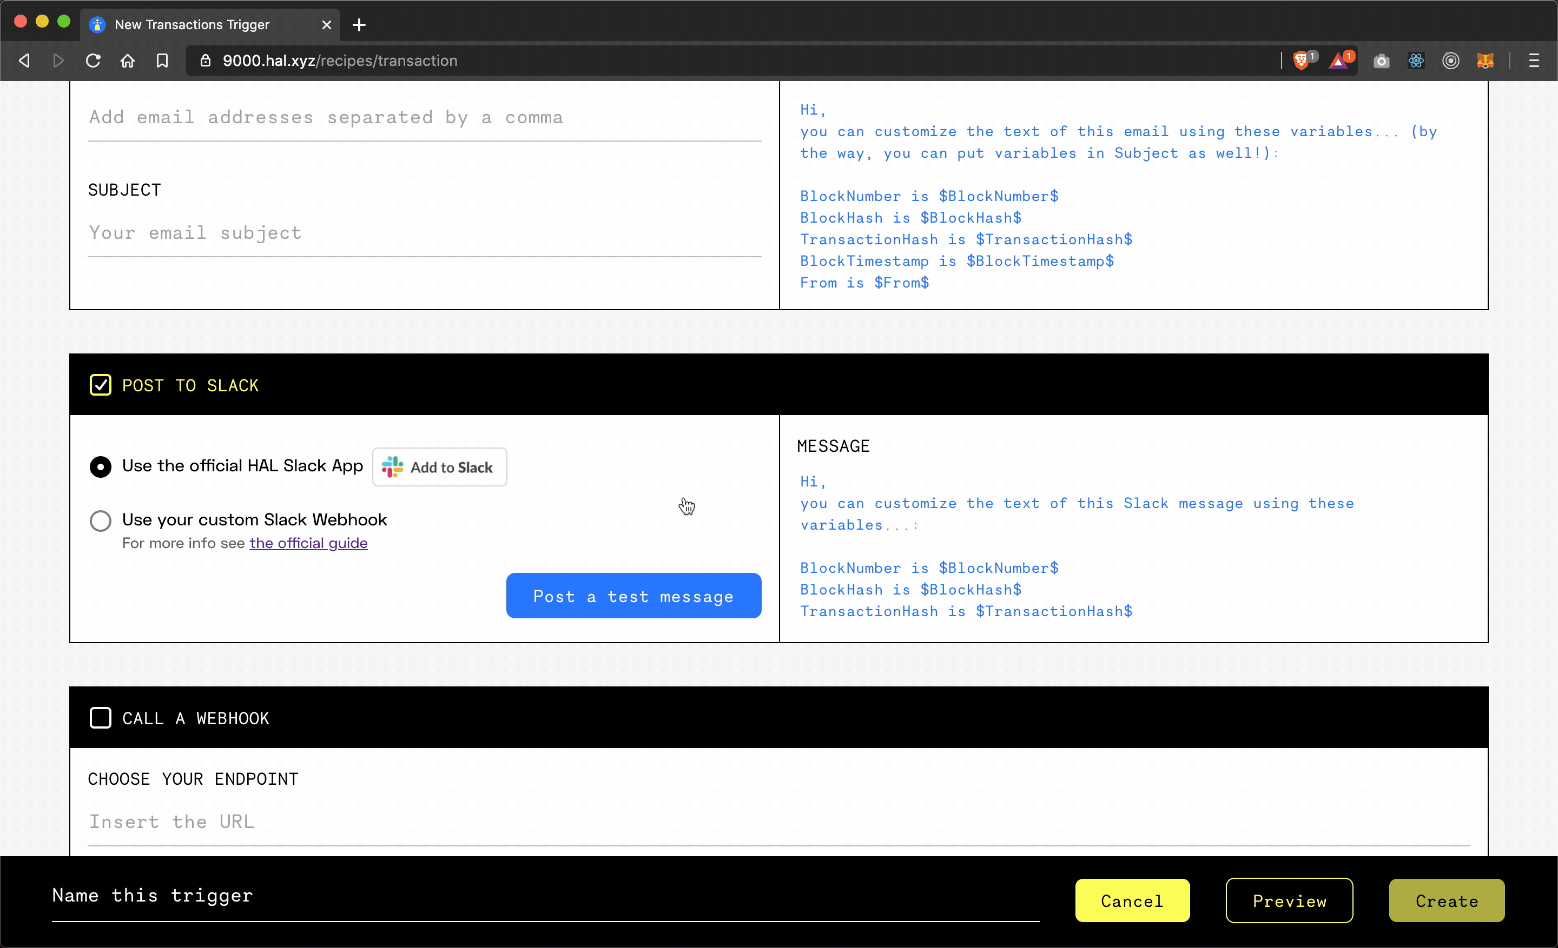
Task: Click Post a test message button
Action: [x=633, y=596]
